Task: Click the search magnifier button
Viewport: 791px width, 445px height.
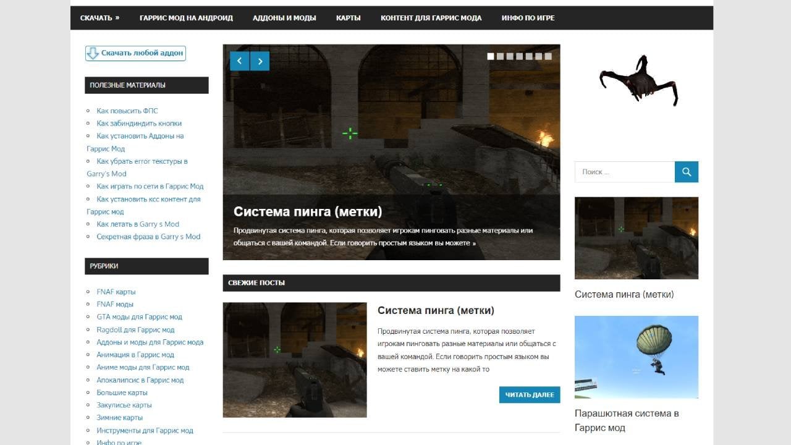Action: tap(687, 172)
